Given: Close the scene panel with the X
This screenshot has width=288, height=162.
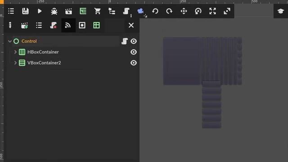Looking at the screenshot, I should (x=131, y=25).
